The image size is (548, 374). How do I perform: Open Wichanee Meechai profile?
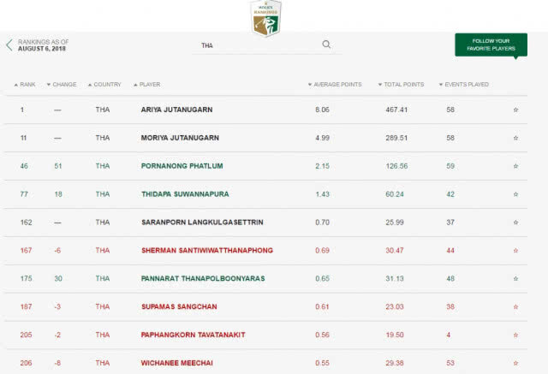click(177, 363)
